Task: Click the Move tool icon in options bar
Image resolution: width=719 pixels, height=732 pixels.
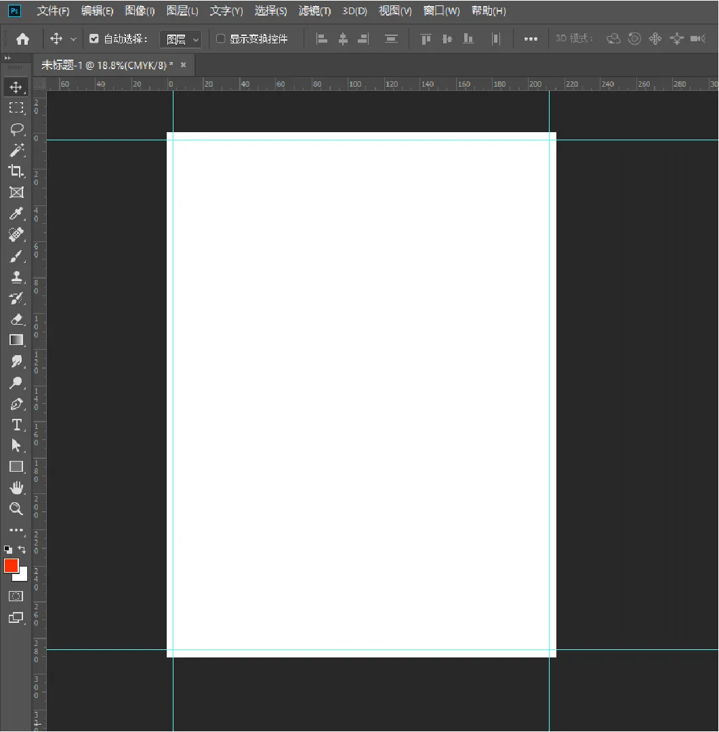Action: pyautogui.click(x=56, y=39)
